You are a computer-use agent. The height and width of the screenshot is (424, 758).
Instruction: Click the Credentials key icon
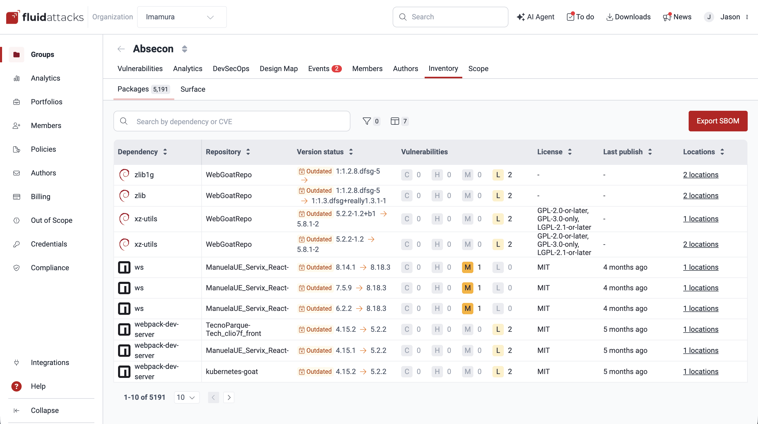pyautogui.click(x=17, y=244)
